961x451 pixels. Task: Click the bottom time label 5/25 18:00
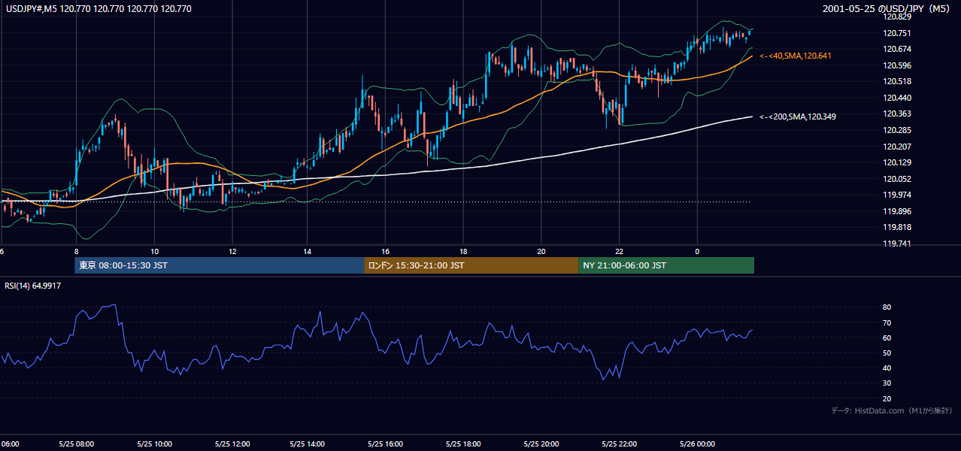463,443
